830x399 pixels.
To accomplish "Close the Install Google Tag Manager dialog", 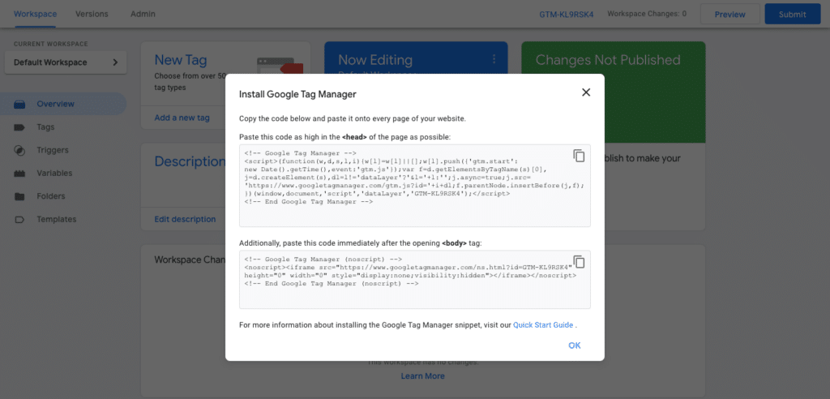I will click(585, 92).
